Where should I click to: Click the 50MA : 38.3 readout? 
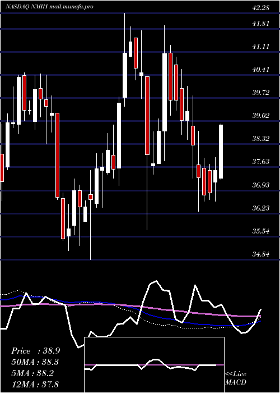[35, 362]
